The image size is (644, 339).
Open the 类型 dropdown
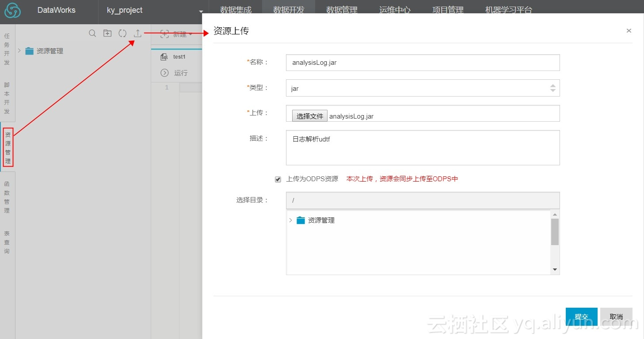(423, 88)
